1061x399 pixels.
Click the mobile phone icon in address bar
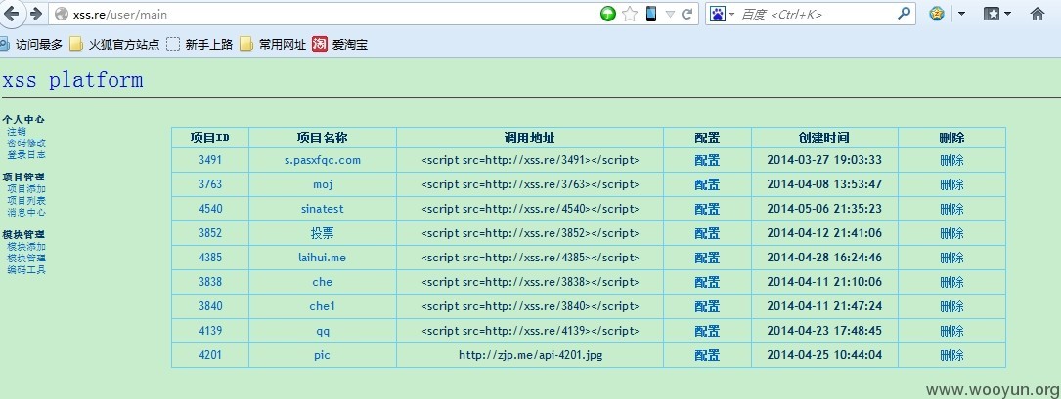[651, 14]
